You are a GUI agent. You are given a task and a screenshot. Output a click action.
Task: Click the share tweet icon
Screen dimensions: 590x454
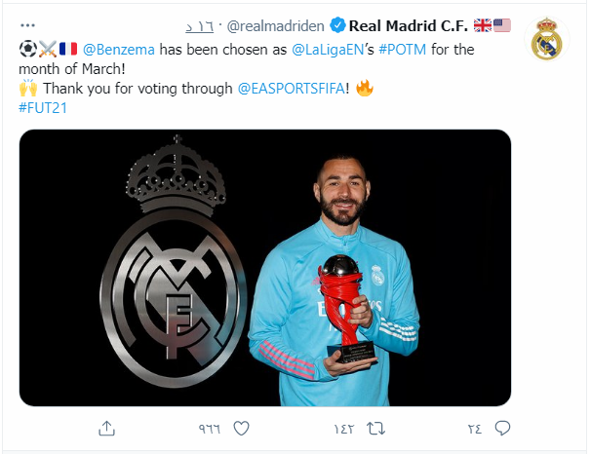click(107, 428)
